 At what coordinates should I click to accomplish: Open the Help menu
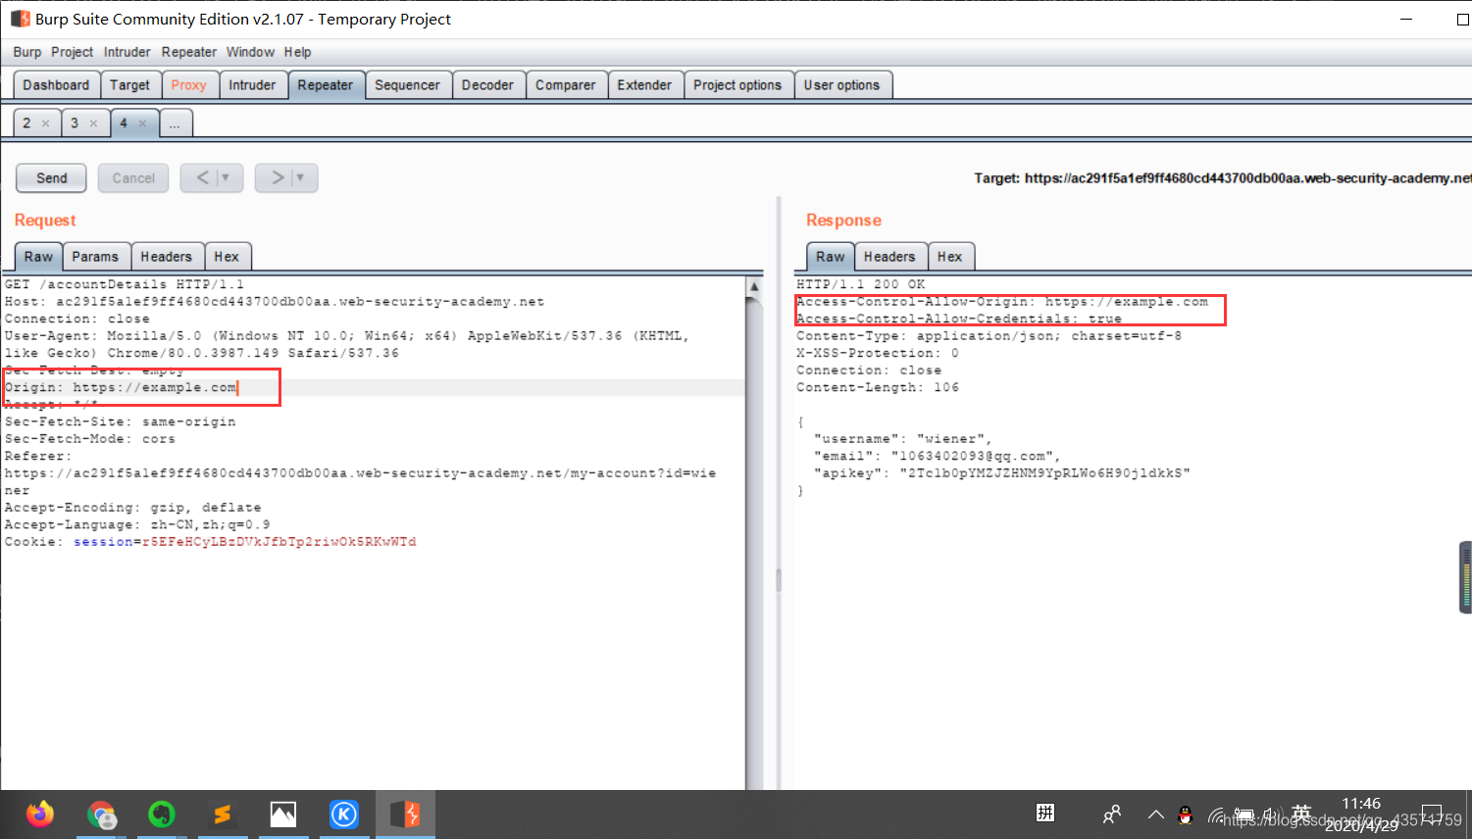[x=297, y=52]
